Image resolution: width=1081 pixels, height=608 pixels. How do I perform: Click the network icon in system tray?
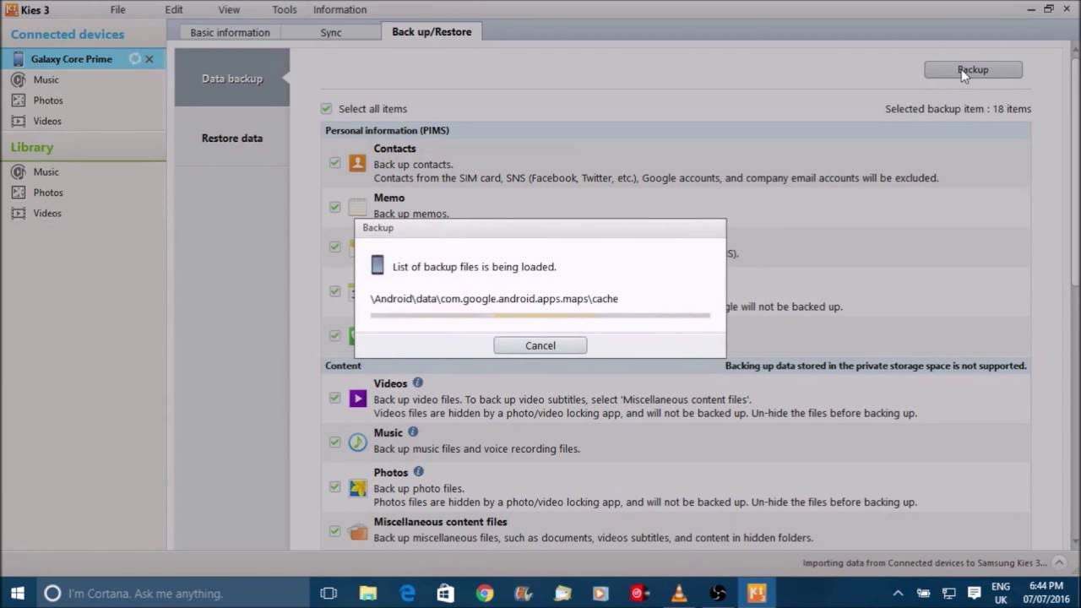[x=948, y=594]
